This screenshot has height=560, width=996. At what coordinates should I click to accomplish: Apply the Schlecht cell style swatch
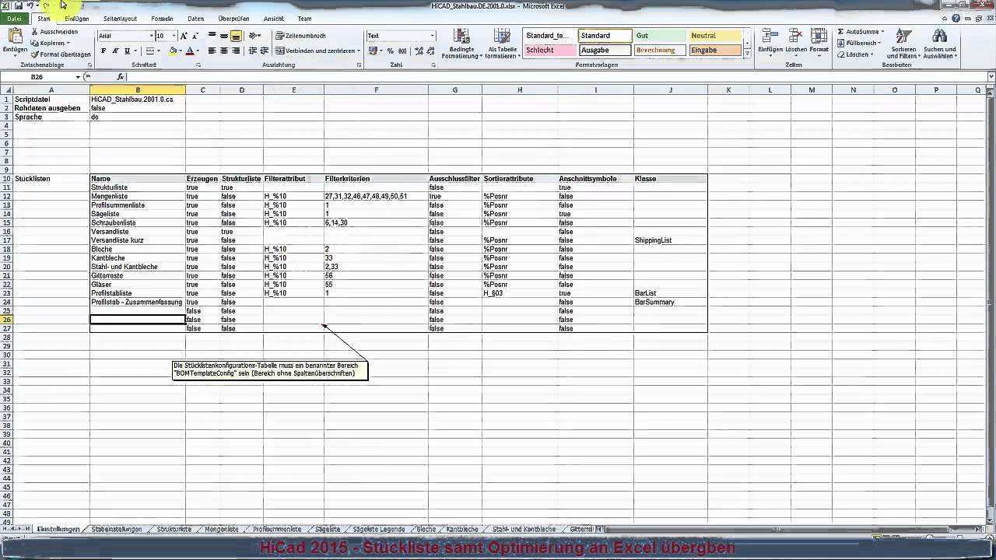549,51
